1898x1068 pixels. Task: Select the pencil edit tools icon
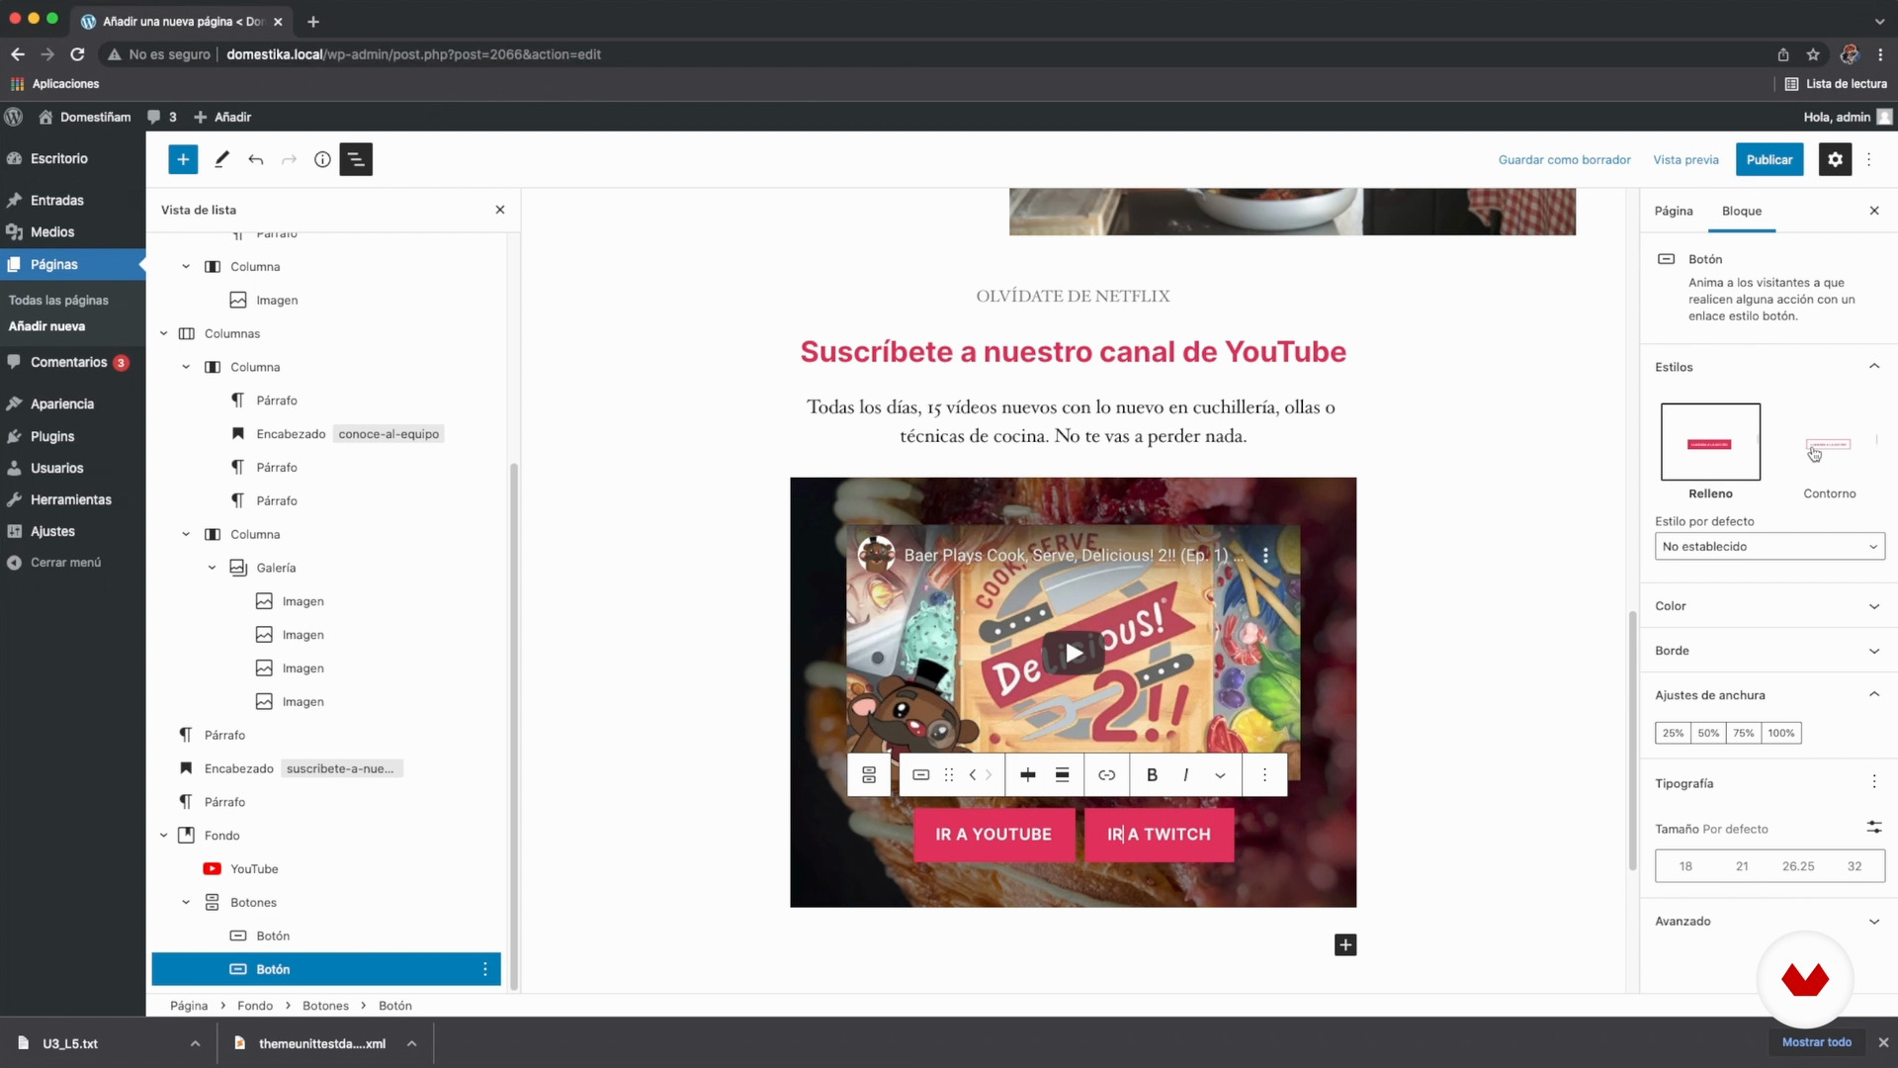[x=221, y=159]
